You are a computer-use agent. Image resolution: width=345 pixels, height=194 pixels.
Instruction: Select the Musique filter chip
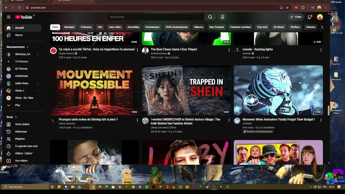69,27
